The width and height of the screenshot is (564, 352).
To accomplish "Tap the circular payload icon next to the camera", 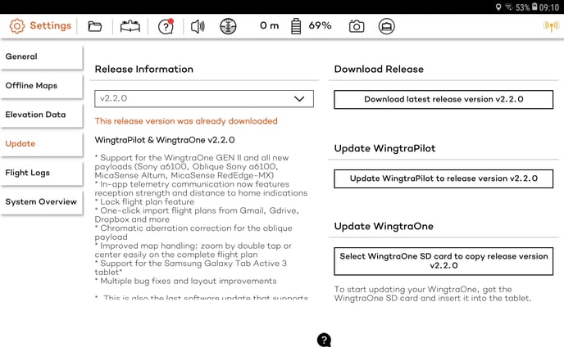I will point(387,26).
